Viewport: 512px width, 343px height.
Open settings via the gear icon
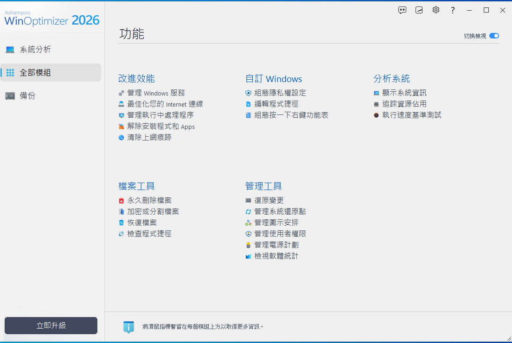[436, 10]
